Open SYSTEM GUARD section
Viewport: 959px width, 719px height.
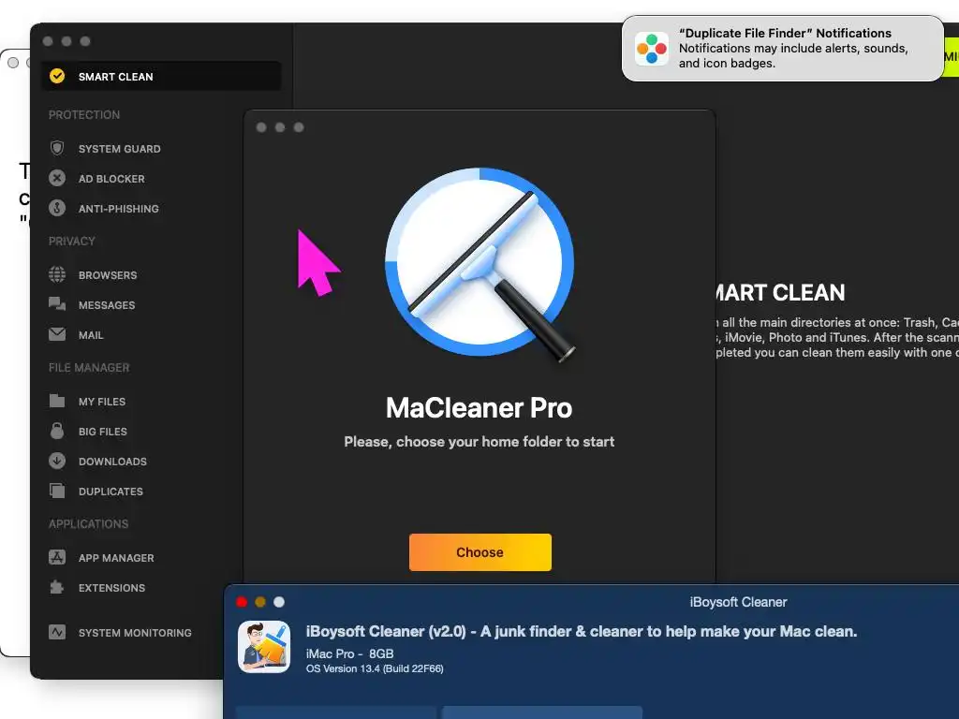tap(119, 149)
